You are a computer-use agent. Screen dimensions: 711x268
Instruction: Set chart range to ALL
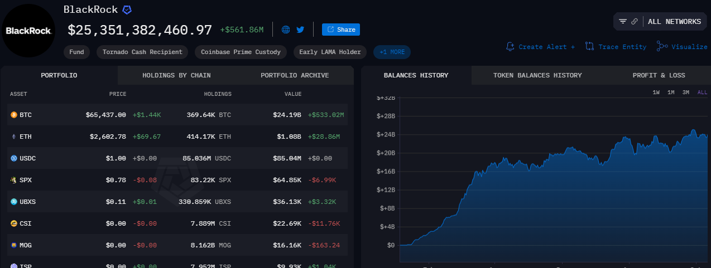pos(702,92)
